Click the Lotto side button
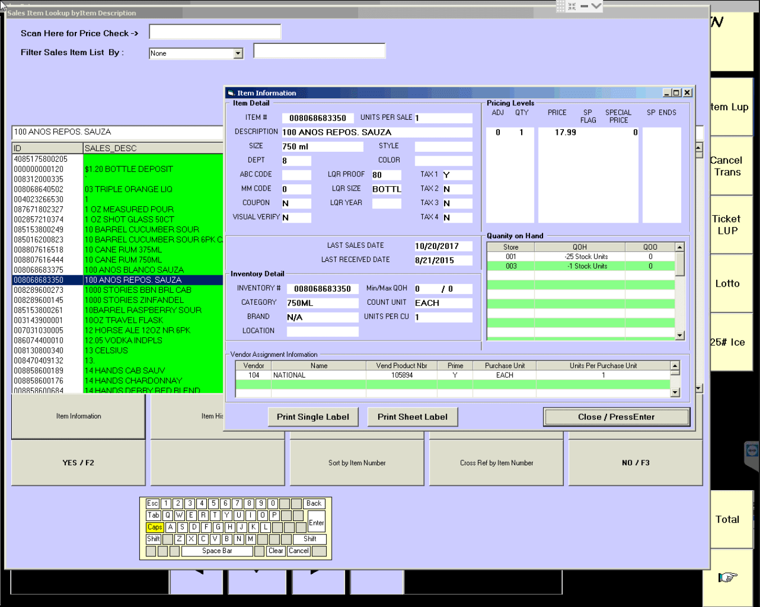Viewport: 760px width, 607px height. (731, 284)
